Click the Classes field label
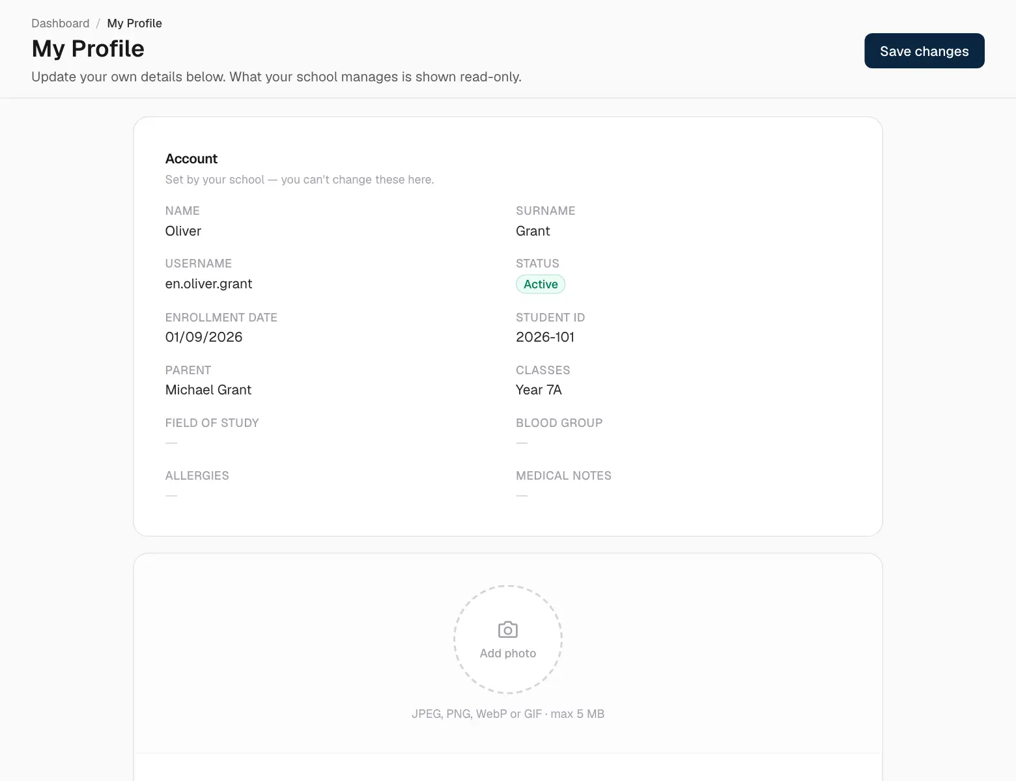 [x=543, y=370]
